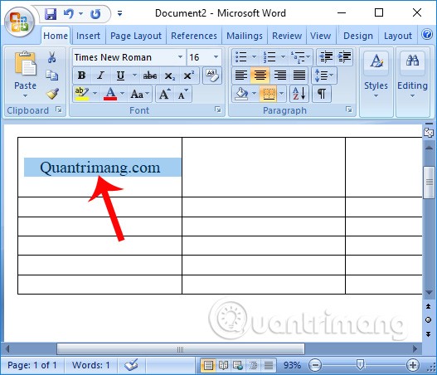
Task: Open the font name dropdown
Action: (x=180, y=57)
